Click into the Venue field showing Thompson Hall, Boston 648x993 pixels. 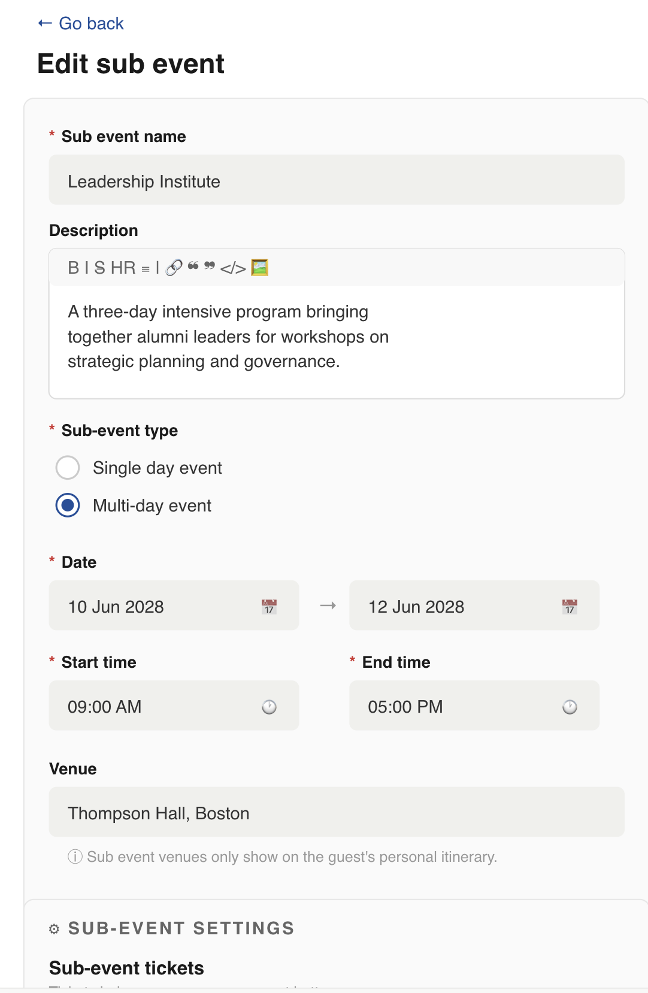337,812
